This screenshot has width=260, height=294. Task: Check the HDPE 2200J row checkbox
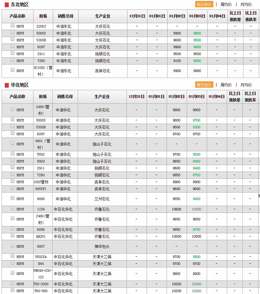(x=13, y=25)
